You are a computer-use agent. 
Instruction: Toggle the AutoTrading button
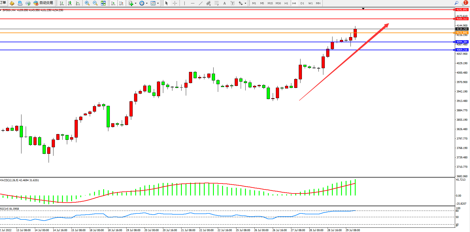[43, 3]
